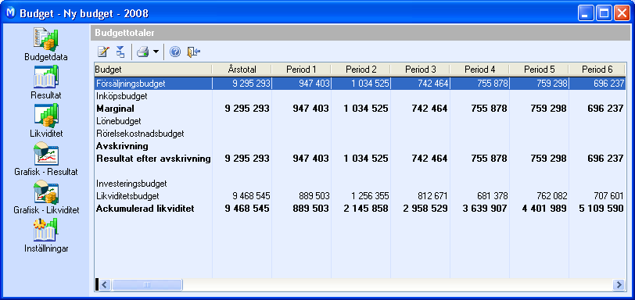
Task: Expand the print options dropdown arrow
Action: pyautogui.click(x=156, y=52)
